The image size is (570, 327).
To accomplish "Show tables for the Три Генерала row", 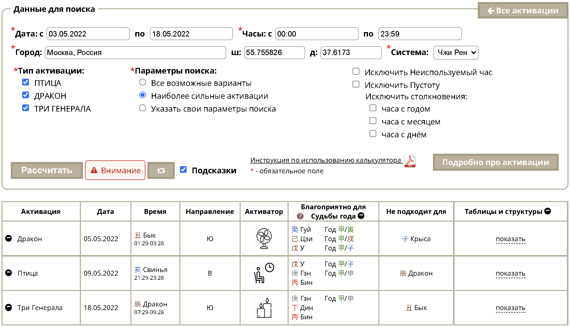I will pos(510,308).
